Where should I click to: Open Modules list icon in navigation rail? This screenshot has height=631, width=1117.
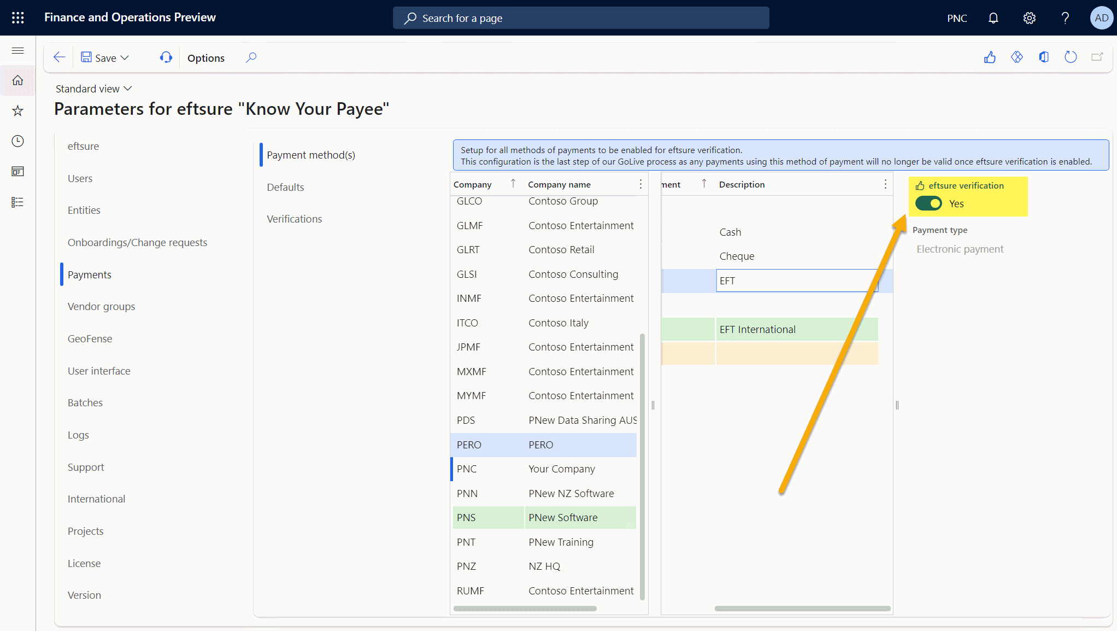[17, 202]
